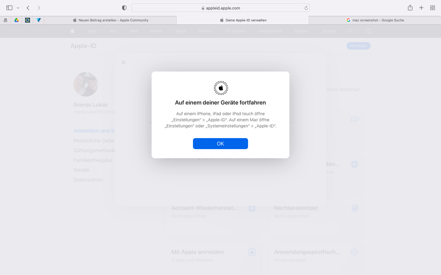The width and height of the screenshot is (441, 275).
Task: Open Watch in the Apple navigation
Action: 181,31
